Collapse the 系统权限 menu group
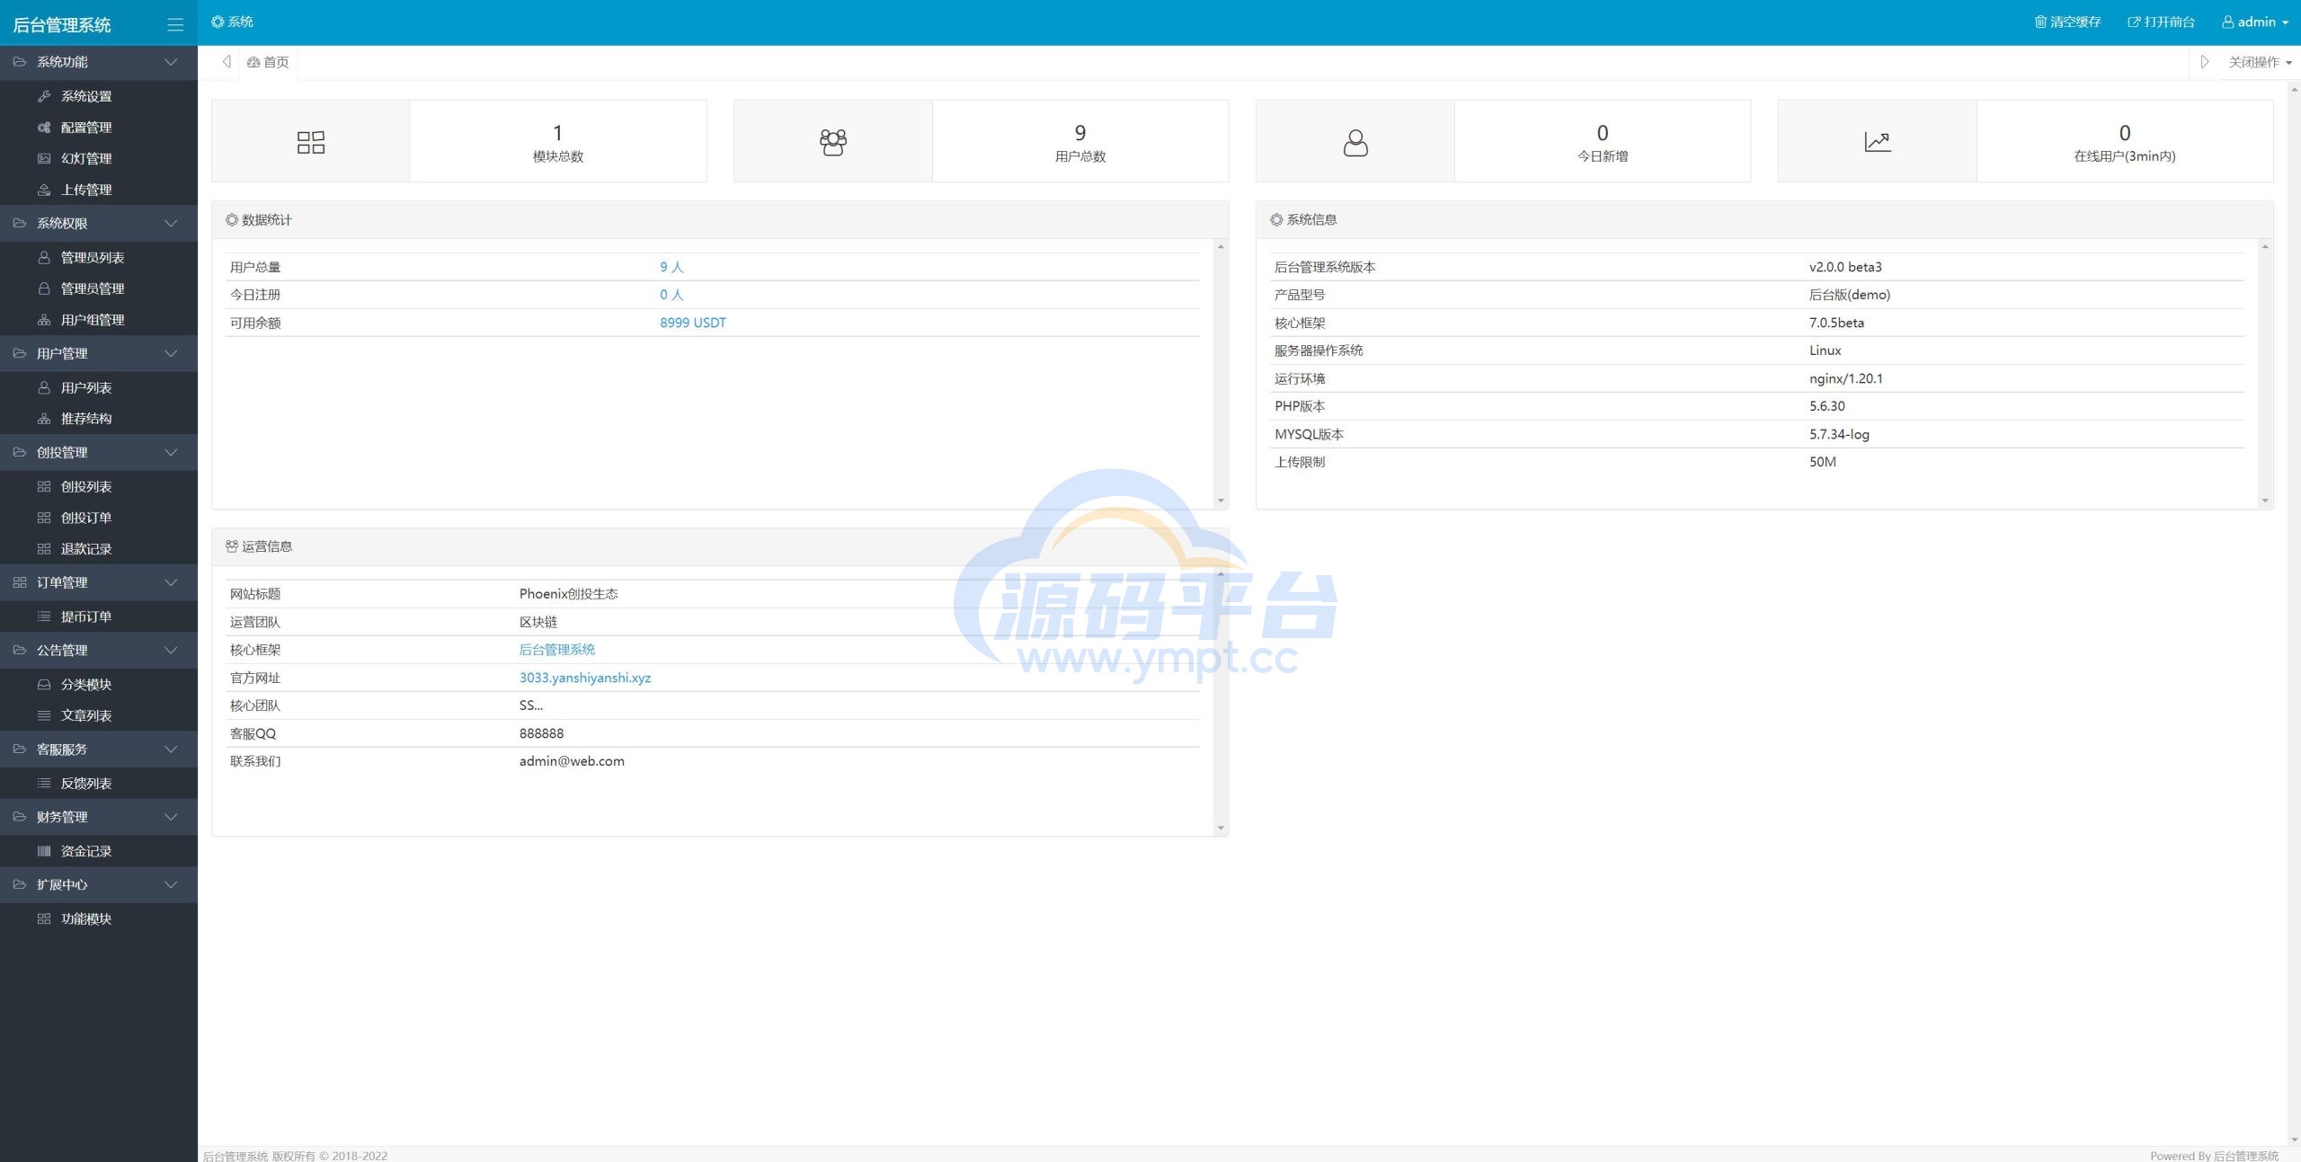 [x=99, y=223]
